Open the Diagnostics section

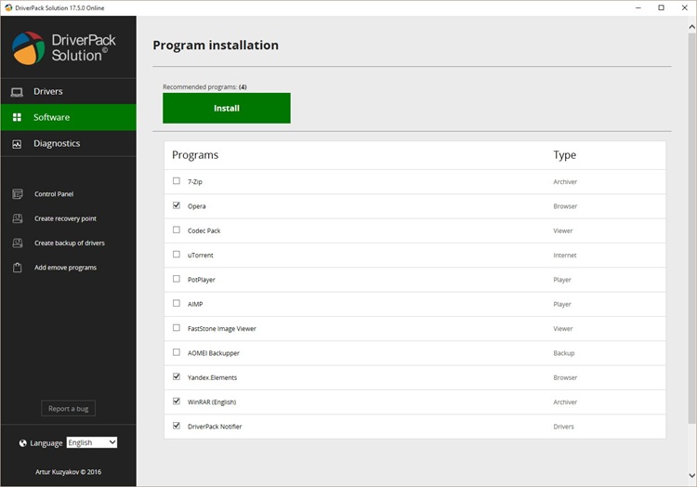(57, 144)
